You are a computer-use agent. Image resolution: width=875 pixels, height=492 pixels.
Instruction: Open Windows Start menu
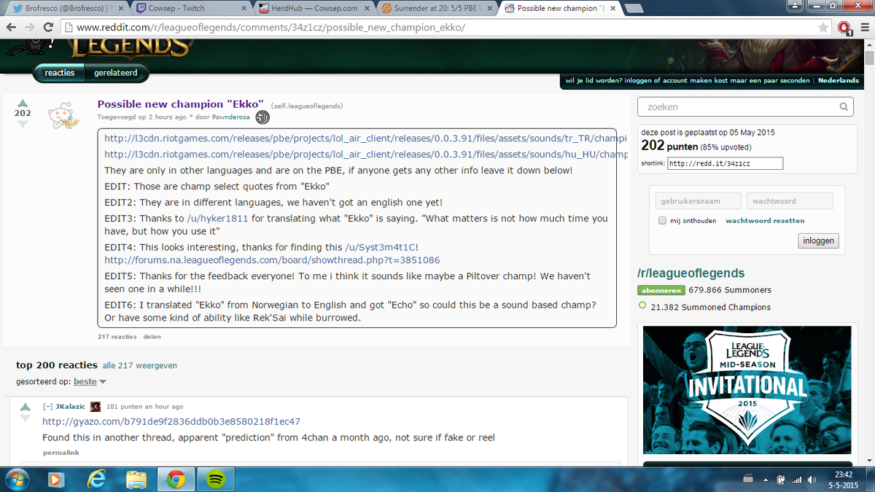pyautogui.click(x=16, y=479)
